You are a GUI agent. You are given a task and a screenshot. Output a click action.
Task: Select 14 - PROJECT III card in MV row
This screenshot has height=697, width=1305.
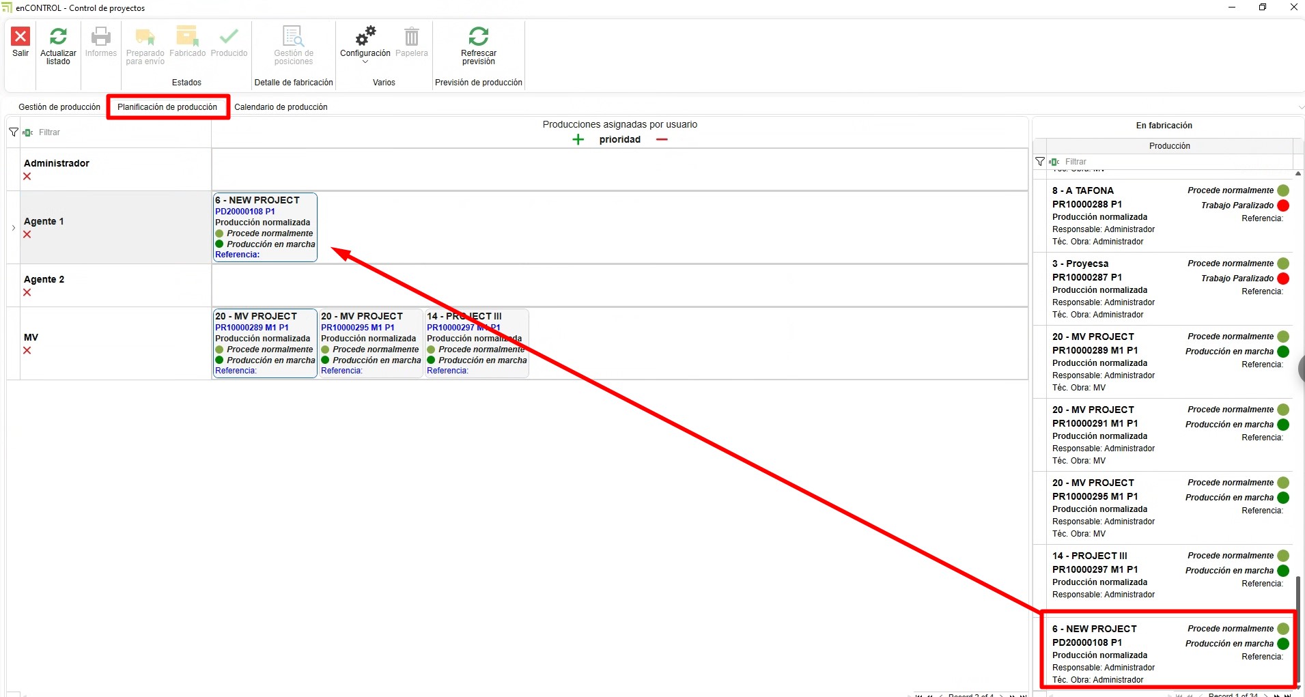coord(477,343)
